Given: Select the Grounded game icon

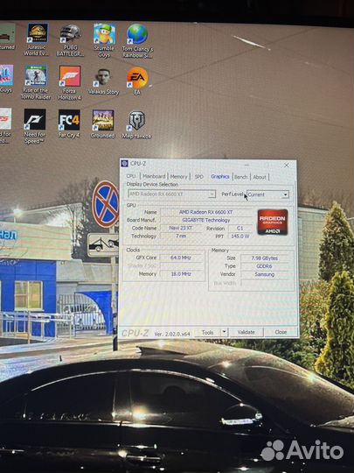Looking at the screenshot, I should coord(103,124).
